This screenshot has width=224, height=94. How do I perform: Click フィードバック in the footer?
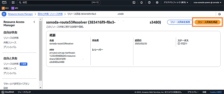click(24, 92)
